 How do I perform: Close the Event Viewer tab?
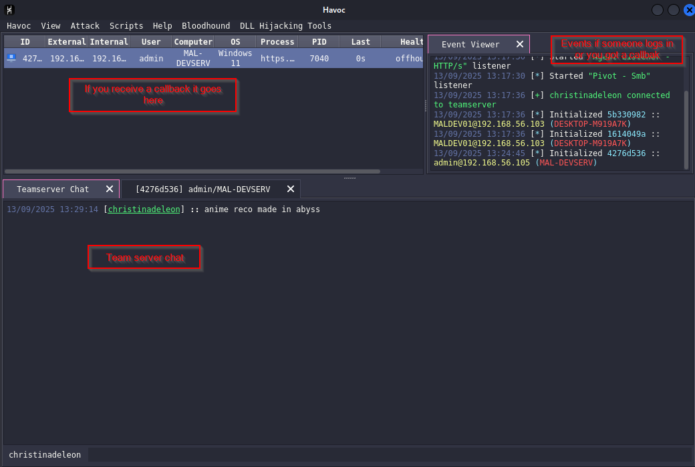(x=520, y=44)
